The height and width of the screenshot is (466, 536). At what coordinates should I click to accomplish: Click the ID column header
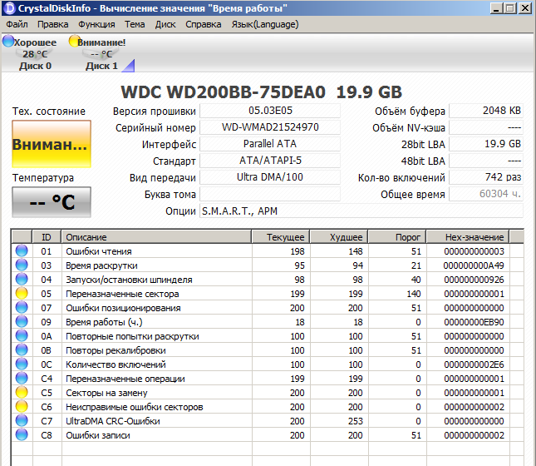47,237
